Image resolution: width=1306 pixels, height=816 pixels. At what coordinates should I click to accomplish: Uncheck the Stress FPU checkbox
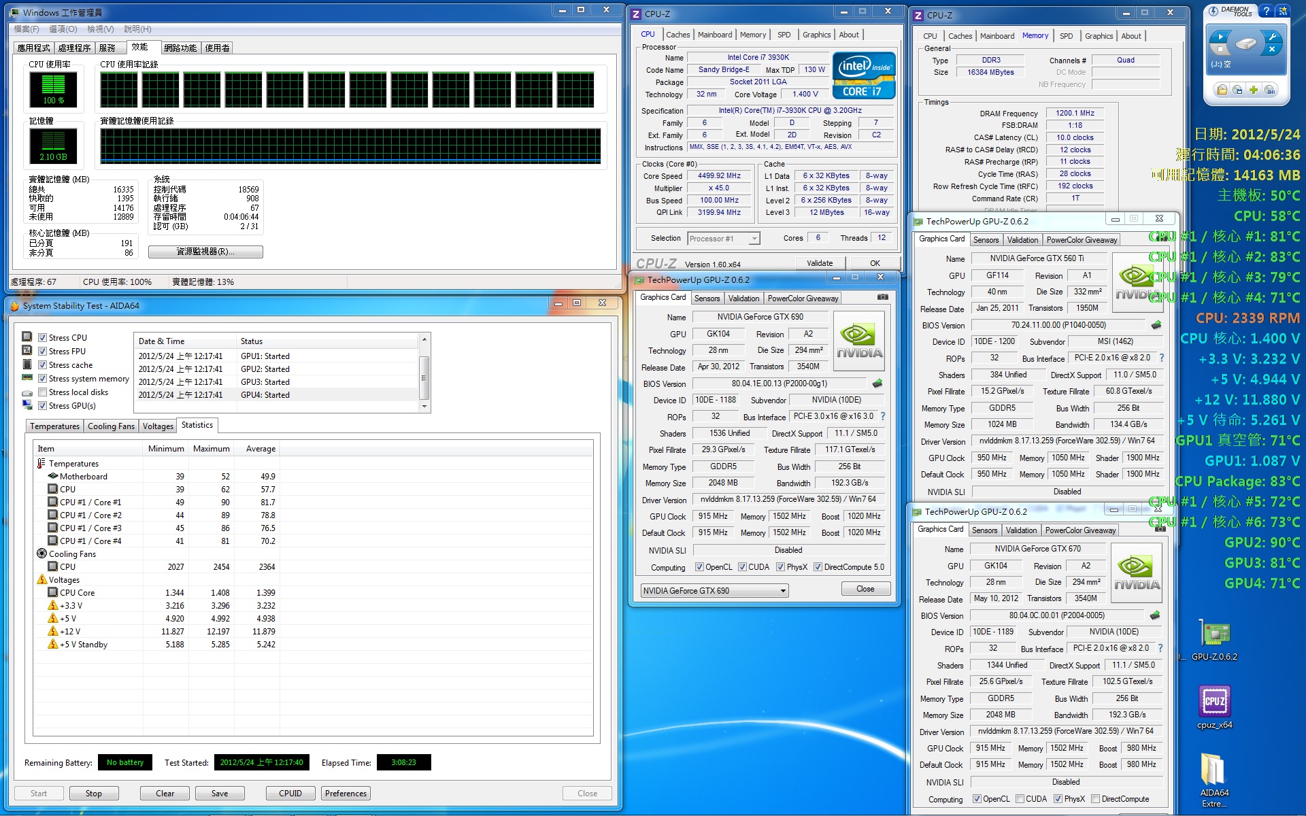coord(42,352)
